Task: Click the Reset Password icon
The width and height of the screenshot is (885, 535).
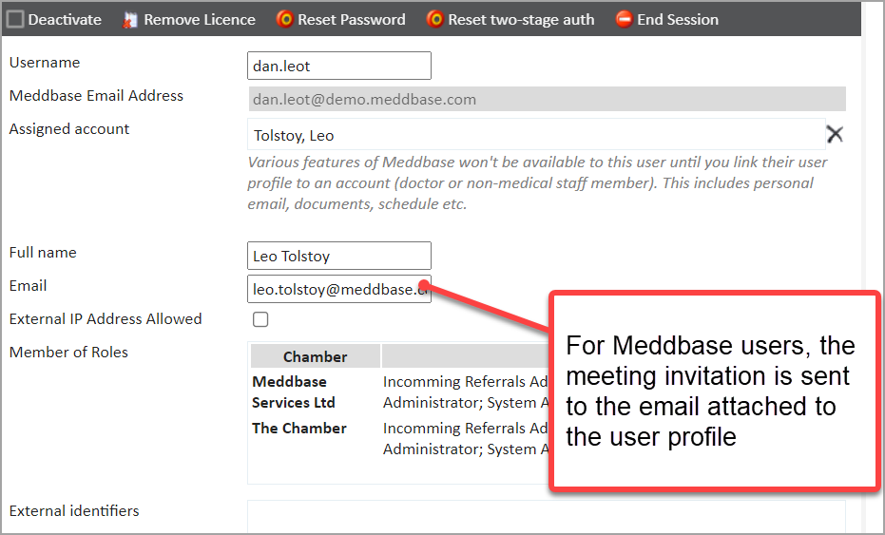Action: point(284,19)
